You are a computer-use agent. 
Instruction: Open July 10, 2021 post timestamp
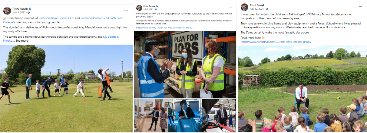pyautogui.click(x=256, y=9)
